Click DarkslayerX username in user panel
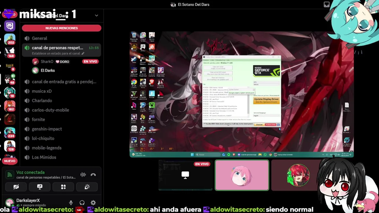The height and width of the screenshot is (213, 379). tap(28, 200)
